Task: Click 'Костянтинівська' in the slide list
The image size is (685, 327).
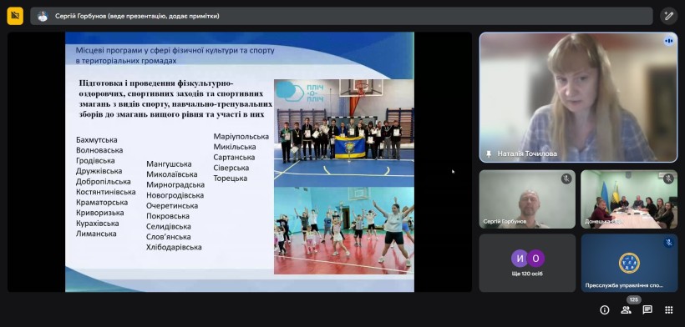Action: 106,192
